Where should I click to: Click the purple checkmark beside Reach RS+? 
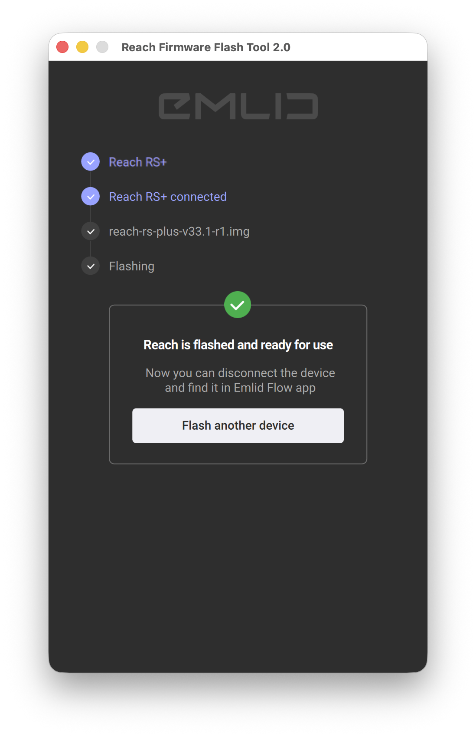coord(91,162)
